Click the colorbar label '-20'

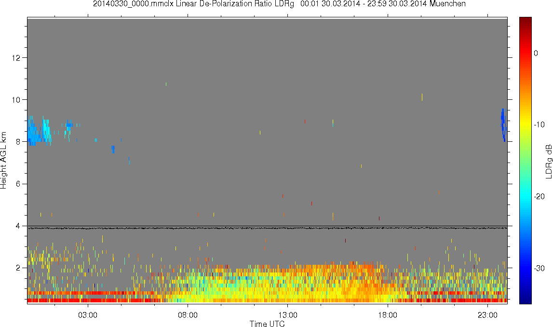[539, 196]
